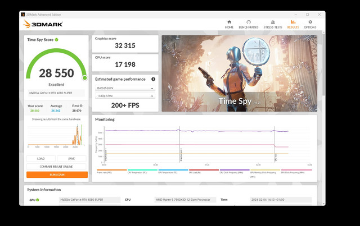Click the Best score 28 670

pyautogui.click(x=77, y=110)
